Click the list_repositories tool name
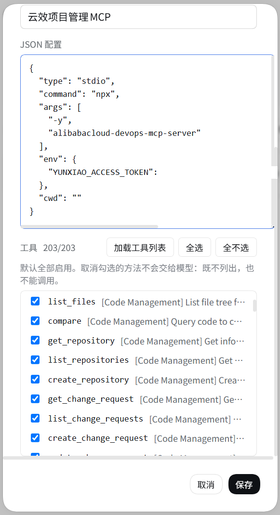 [x=88, y=360]
